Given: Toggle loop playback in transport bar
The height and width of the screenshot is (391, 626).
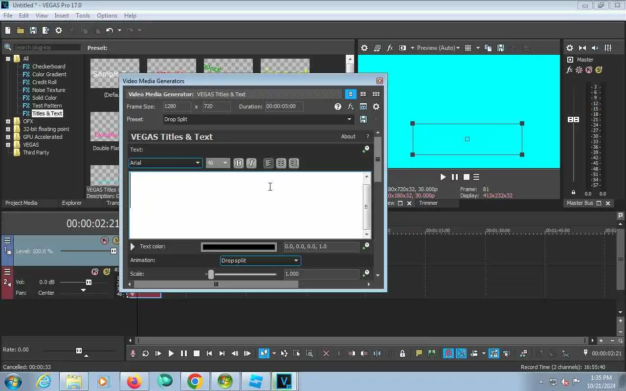Looking at the screenshot, I should pos(145,353).
